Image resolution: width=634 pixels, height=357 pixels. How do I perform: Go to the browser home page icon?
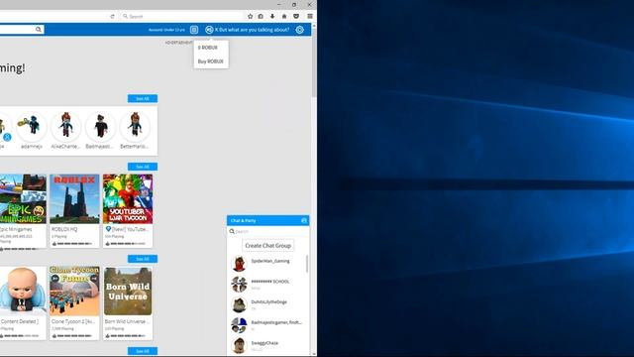(x=284, y=16)
